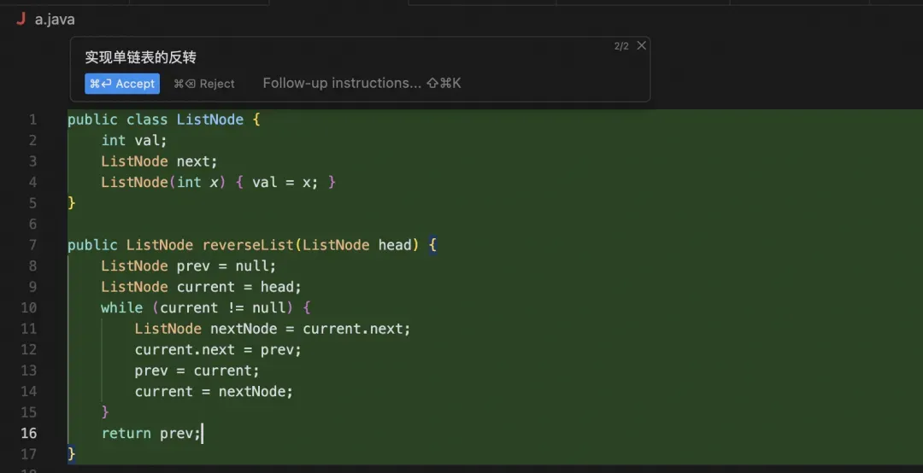This screenshot has height=473, width=923.
Task: Click nextNode variable on line 11
Action: tap(244, 328)
